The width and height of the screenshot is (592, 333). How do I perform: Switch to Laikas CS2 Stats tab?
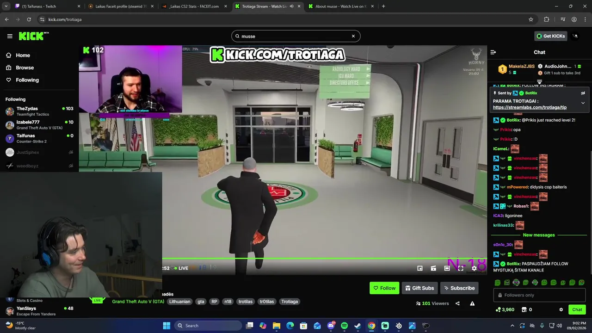(194, 6)
